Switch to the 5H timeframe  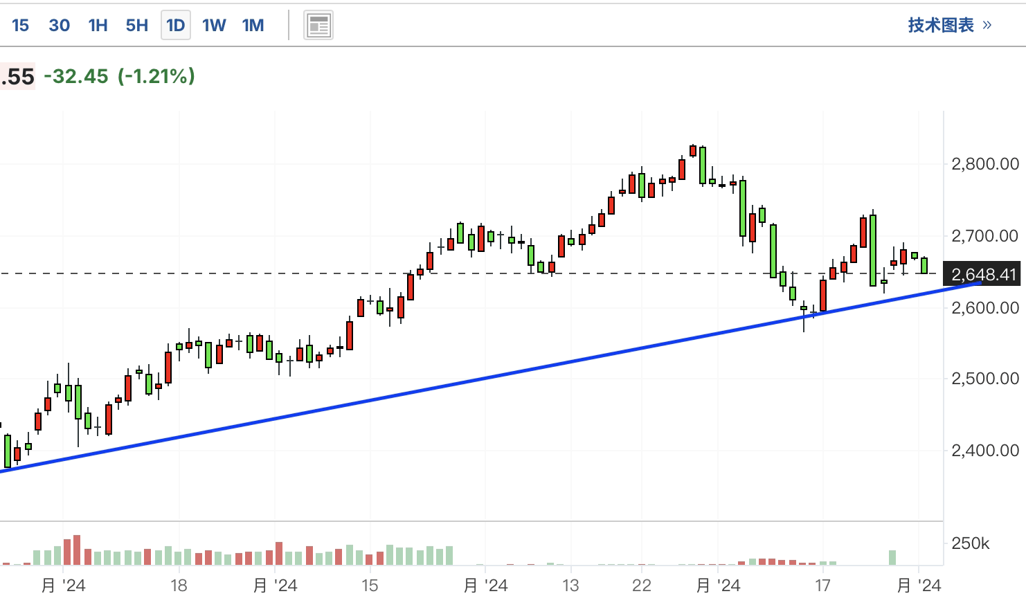pyautogui.click(x=136, y=26)
